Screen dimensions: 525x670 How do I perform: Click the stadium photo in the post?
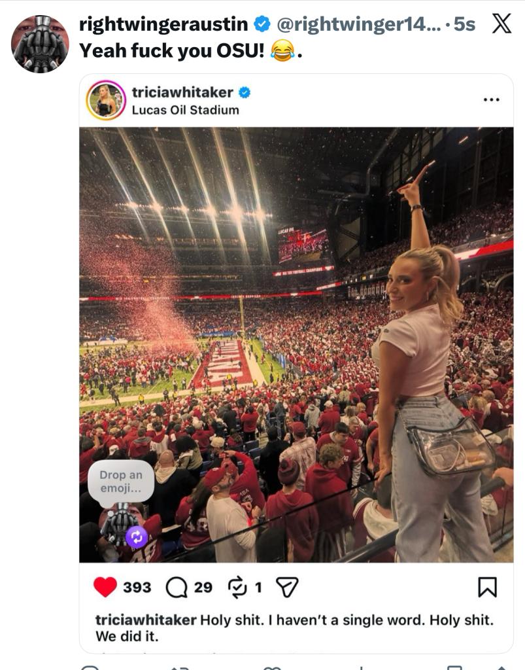pyautogui.click(x=296, y=344)
